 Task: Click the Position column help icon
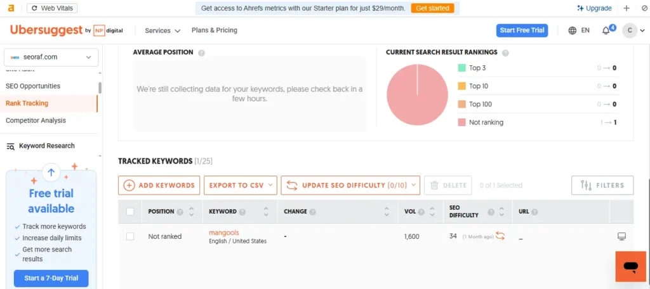coord(180,212)
